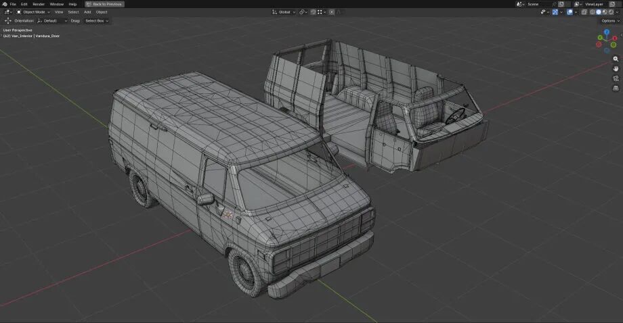Toggle proportional editing
623x323 pixels.
pyautogui.click(x=332, y=12)
